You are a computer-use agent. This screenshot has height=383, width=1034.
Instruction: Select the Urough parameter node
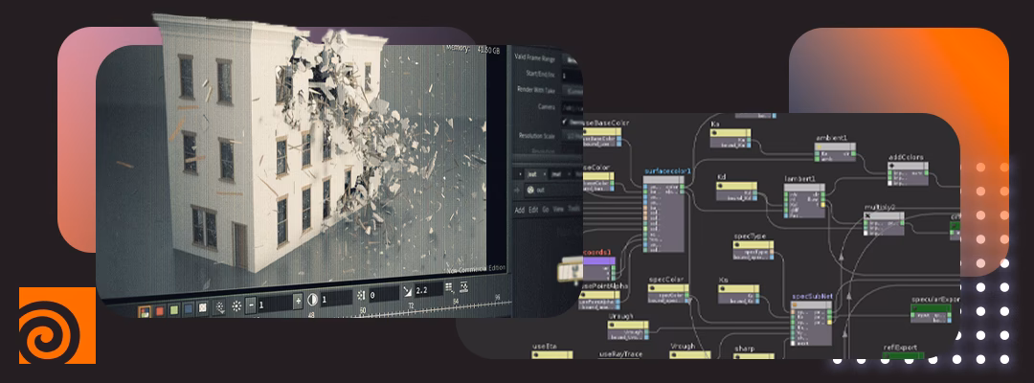(x=628, y=329)
